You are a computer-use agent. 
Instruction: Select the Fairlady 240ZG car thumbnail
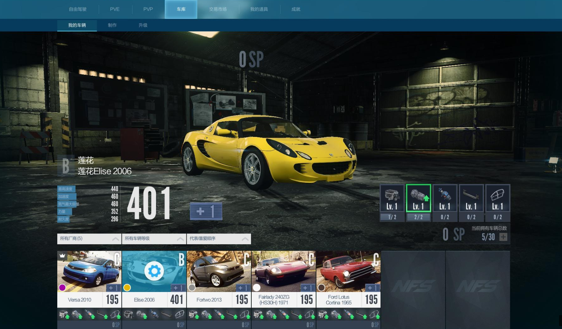pos(283,271)
